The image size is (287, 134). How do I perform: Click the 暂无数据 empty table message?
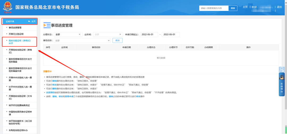(x=161, y=58)
